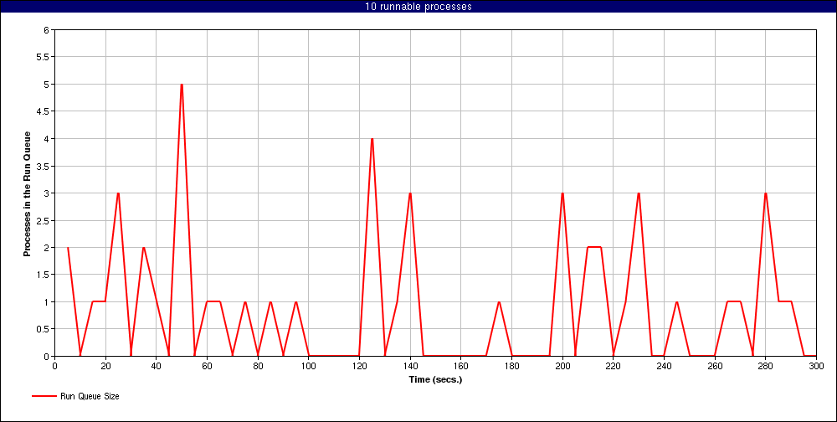
Task: Click the x-axis tick label "200"
Action: click(562, 367)
